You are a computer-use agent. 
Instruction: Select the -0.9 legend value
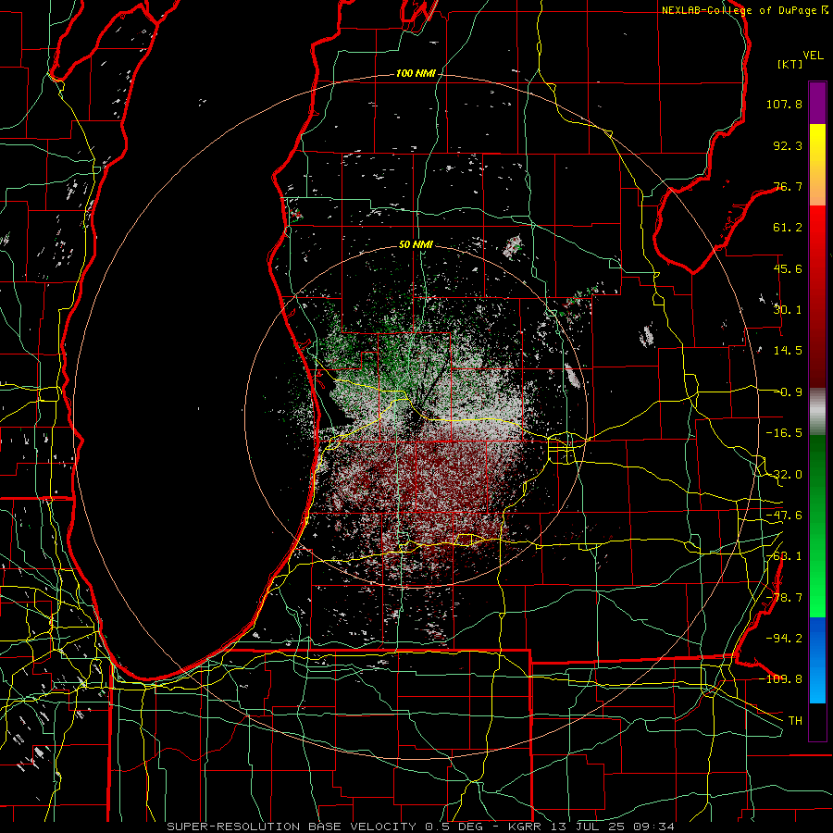click(x=789, y=392)
